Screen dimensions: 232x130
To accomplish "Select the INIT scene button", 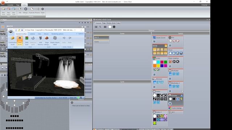I will [101, 38].
